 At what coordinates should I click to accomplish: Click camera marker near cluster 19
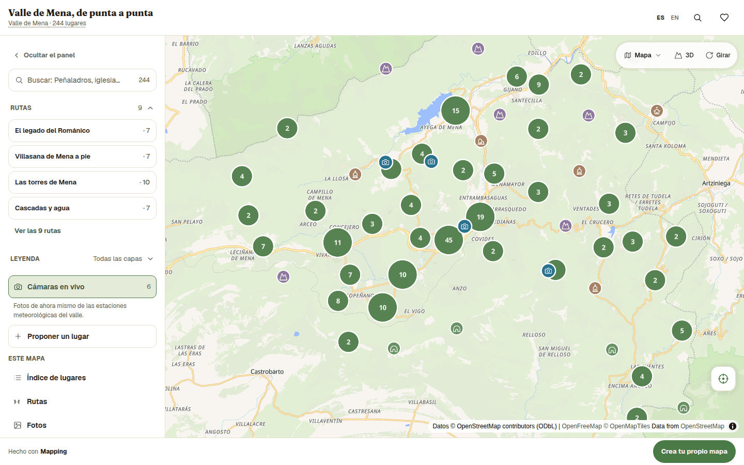coord(464,226)
